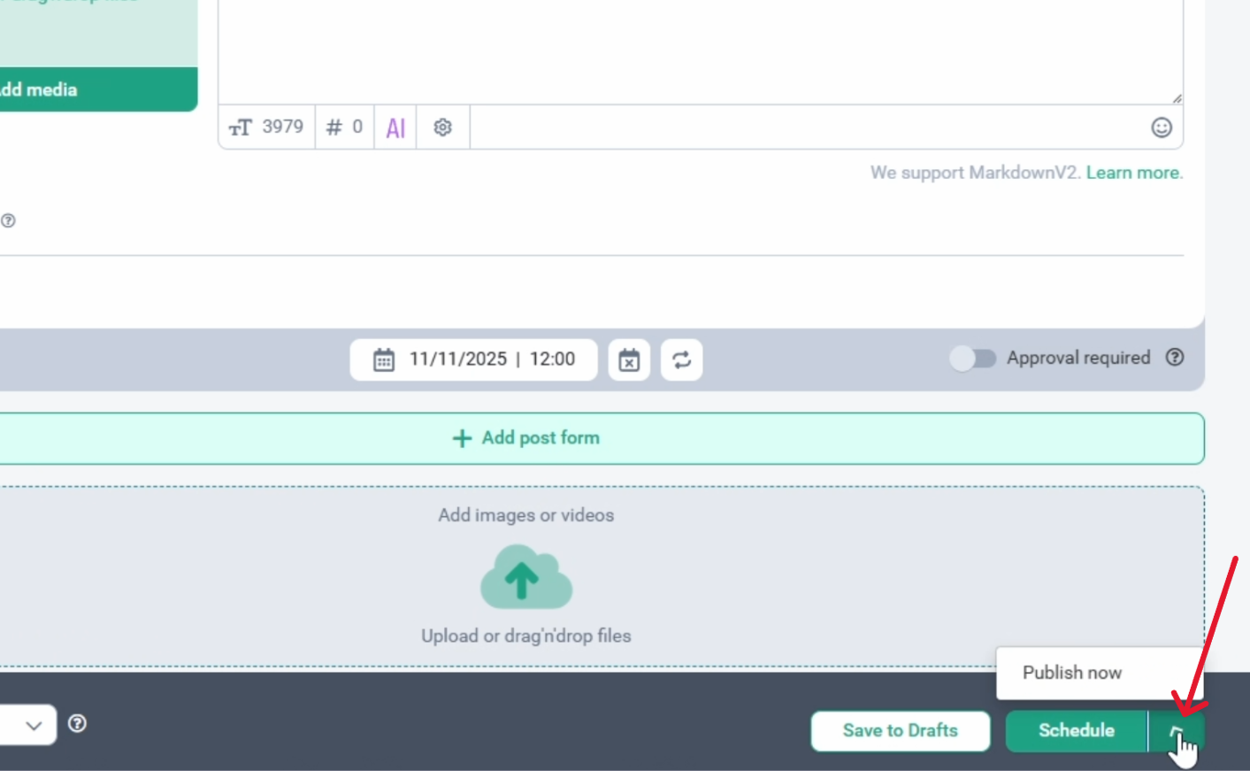This screenshot has height=771, width=1250.
Task: Open the 11/11/2025 12:00 date picker
Action: [473, 359]
